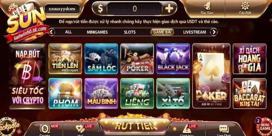Open the Nạp Rút crypto banner

[27, 76]
